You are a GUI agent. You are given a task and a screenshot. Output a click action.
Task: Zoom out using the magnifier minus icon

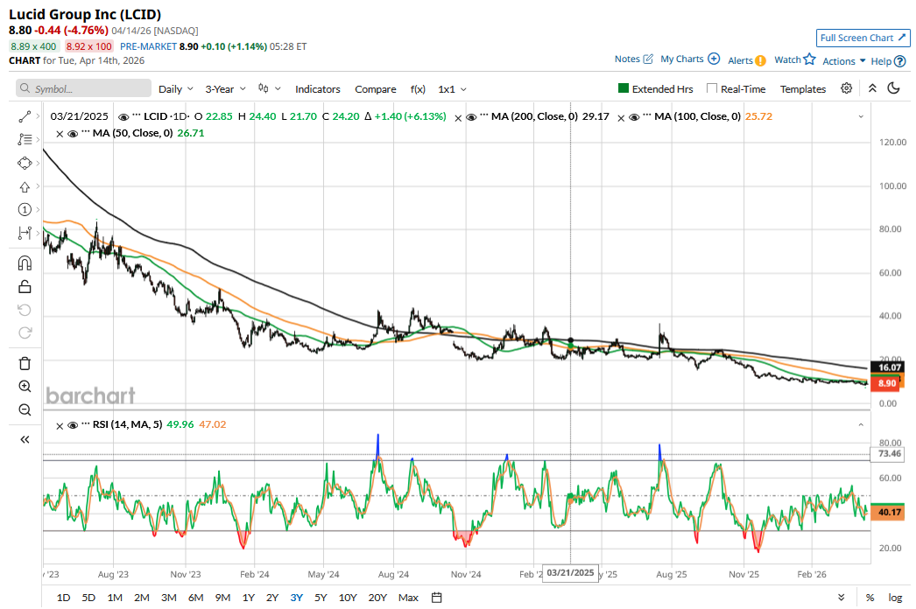25,409
